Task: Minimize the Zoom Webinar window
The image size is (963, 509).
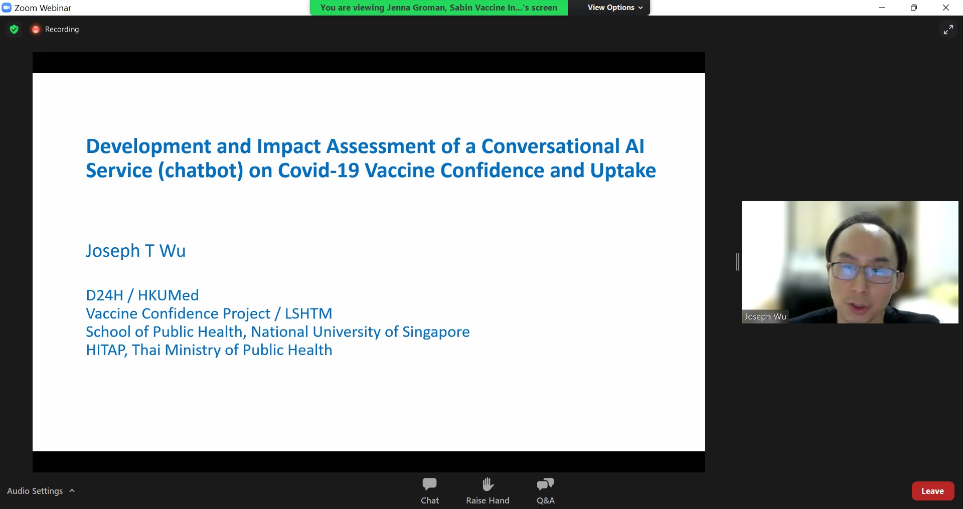Action: coord(882,8)
